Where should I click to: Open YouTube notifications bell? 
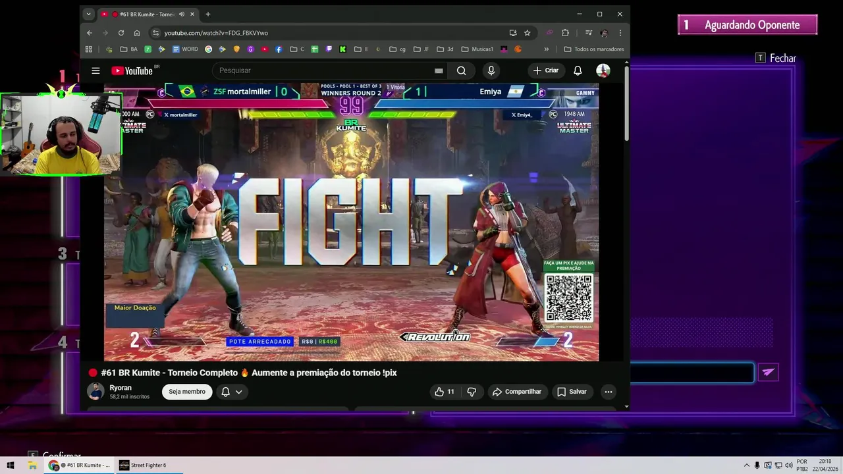click(x=578, y=70)
